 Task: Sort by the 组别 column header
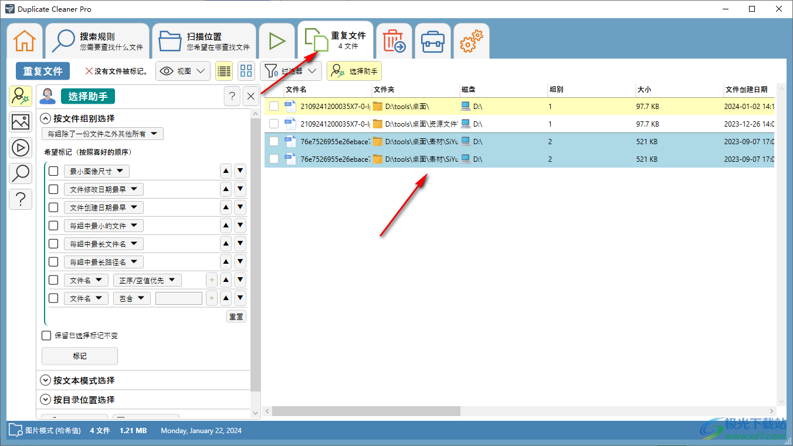pos(591,90)
